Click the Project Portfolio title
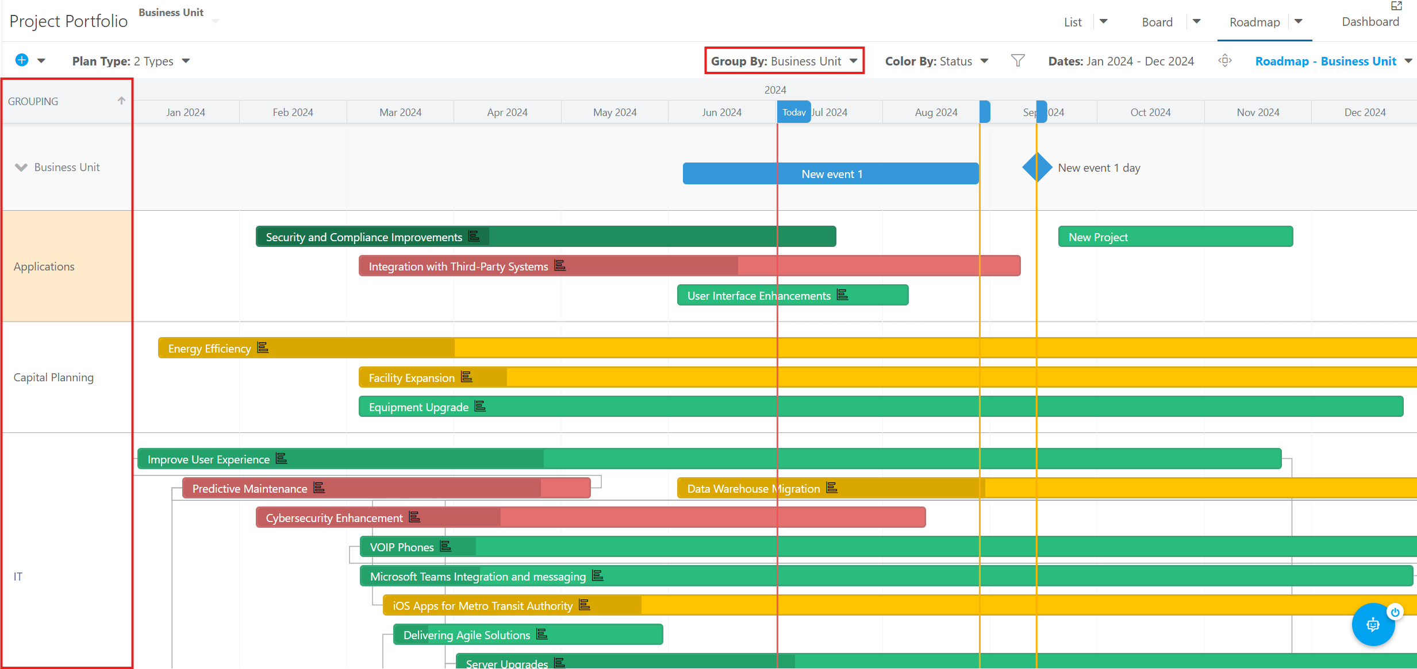The width and height of the screenshot is (1417, 669). point(68,21)
